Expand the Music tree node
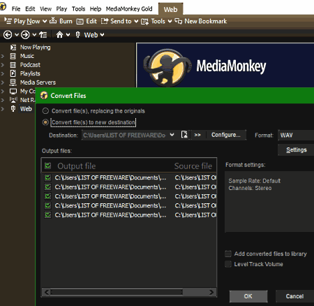The image size is (314, 306). (x=3, y=56)
